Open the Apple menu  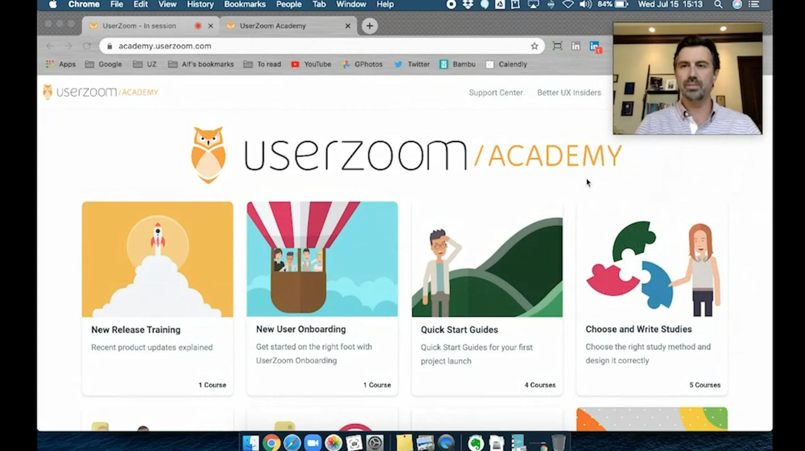point(53,4)
